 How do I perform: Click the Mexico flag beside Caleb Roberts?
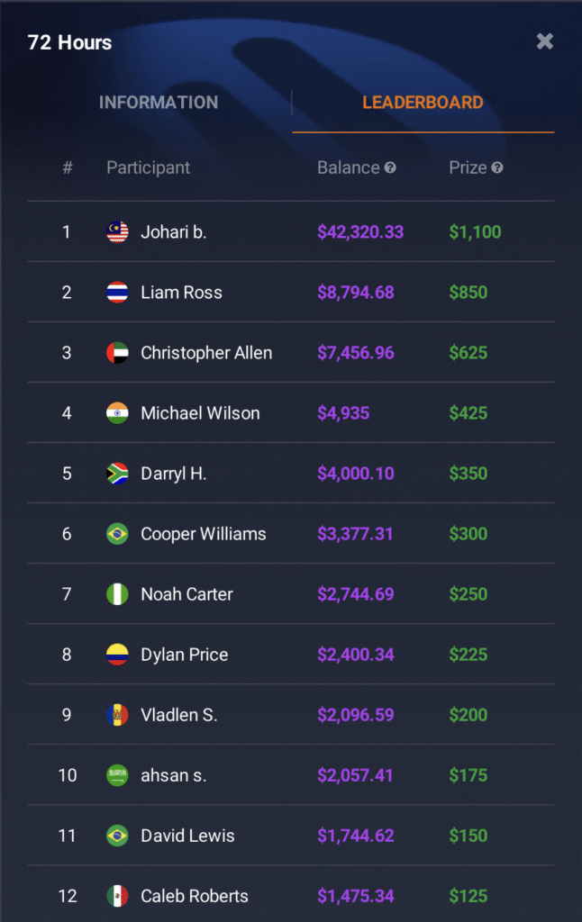click(x=117, y=896)
